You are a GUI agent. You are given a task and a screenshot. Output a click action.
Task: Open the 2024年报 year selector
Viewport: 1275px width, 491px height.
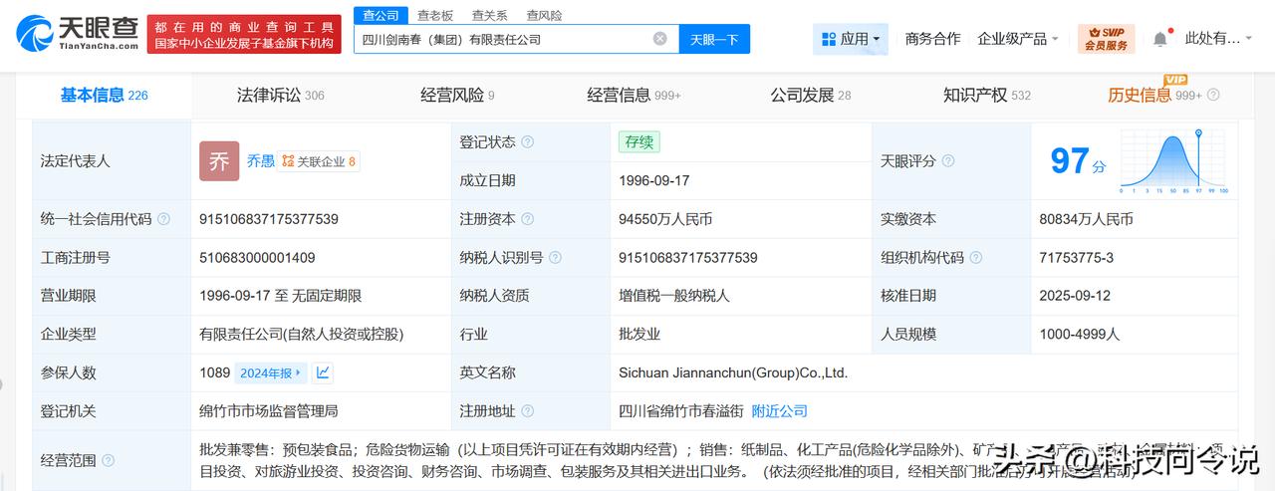pos(271,372)
